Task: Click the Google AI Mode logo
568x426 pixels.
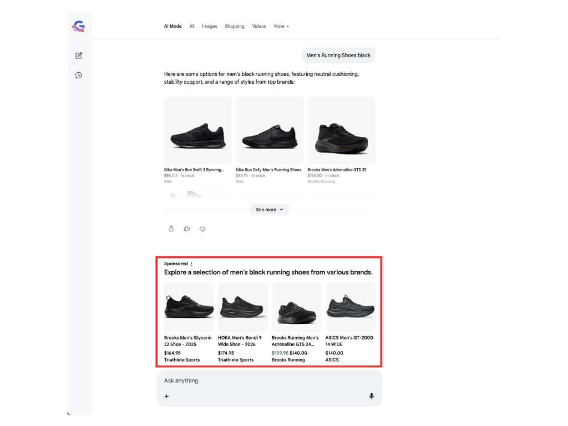Action: click(x=78, y=27)
